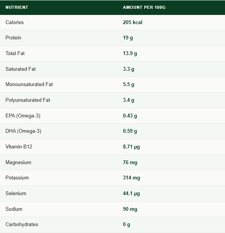Click the AMOUNT PER 100G column header
The height and width of the screenshot is (233, 225).
point(144,7)
